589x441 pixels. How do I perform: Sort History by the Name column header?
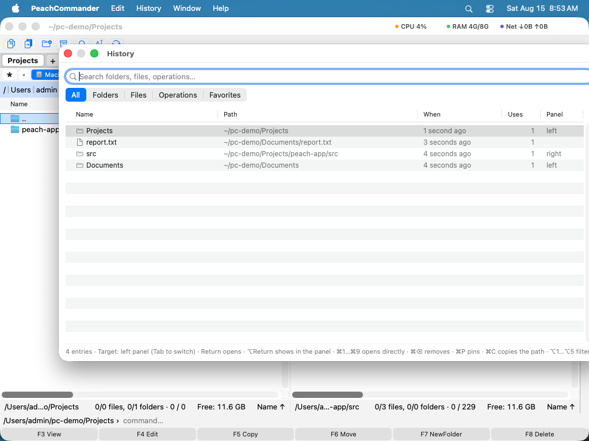85,114
